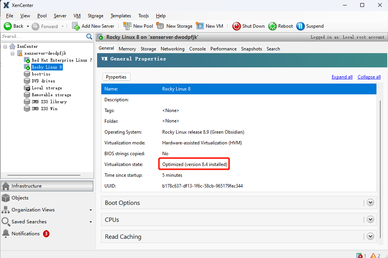Viewport: 388px width, 258px height.
Task: Open the VM menu
Action: 77,16
